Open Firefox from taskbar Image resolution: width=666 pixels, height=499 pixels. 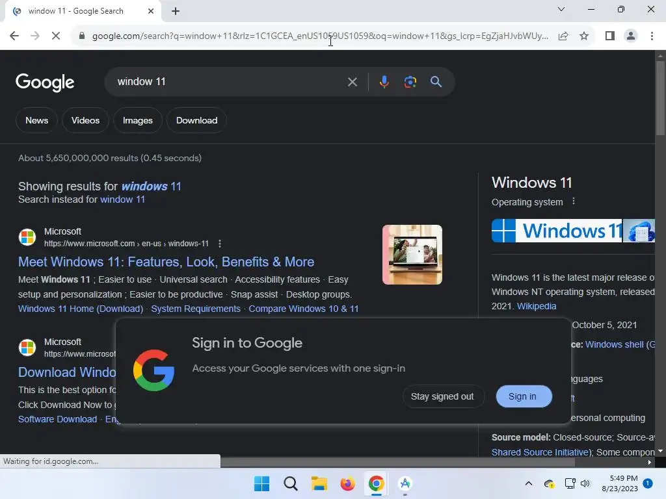tap(347, 483)
